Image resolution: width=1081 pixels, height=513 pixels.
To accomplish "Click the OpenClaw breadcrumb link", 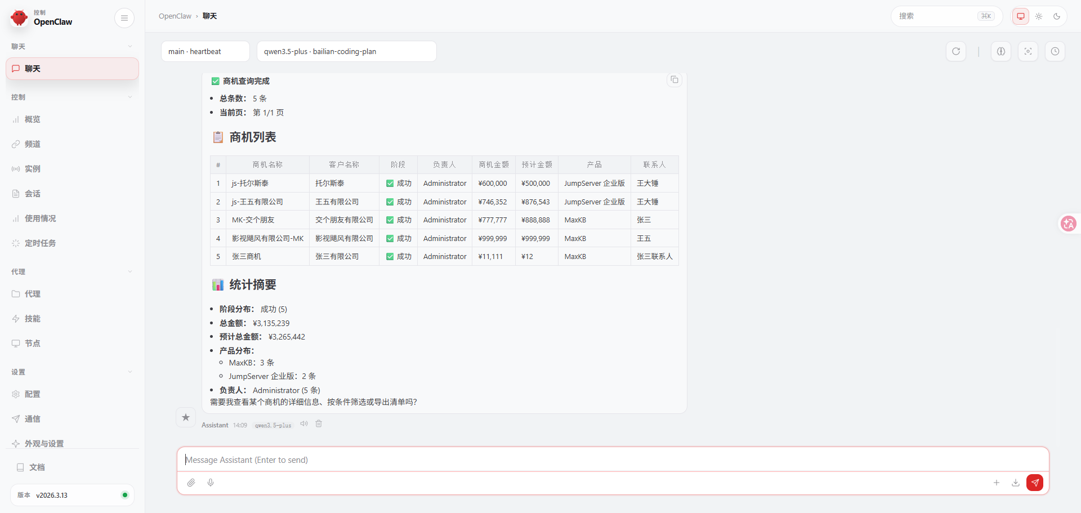I will pos(175,16).
